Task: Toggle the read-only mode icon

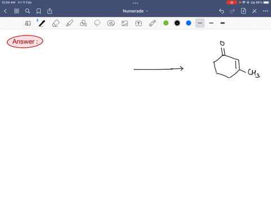Action: click(x=28, y=23)
